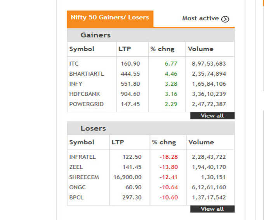Open BHARTIARTL stock symbol link
Viewport: 264px width, 220px height.
(x=87, y=74)
